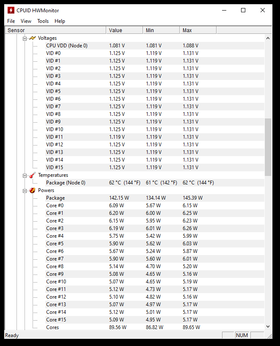Screen dimensions: 280x346
Task: Collapse the Powers tree node
Action: (x=25, y=191)
